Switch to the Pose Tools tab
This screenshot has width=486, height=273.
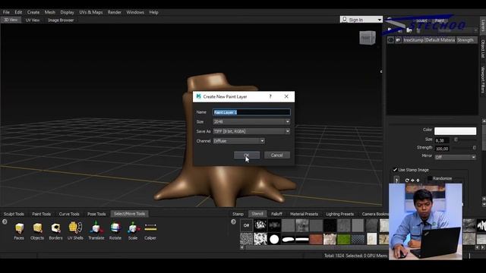coord(96,214)
